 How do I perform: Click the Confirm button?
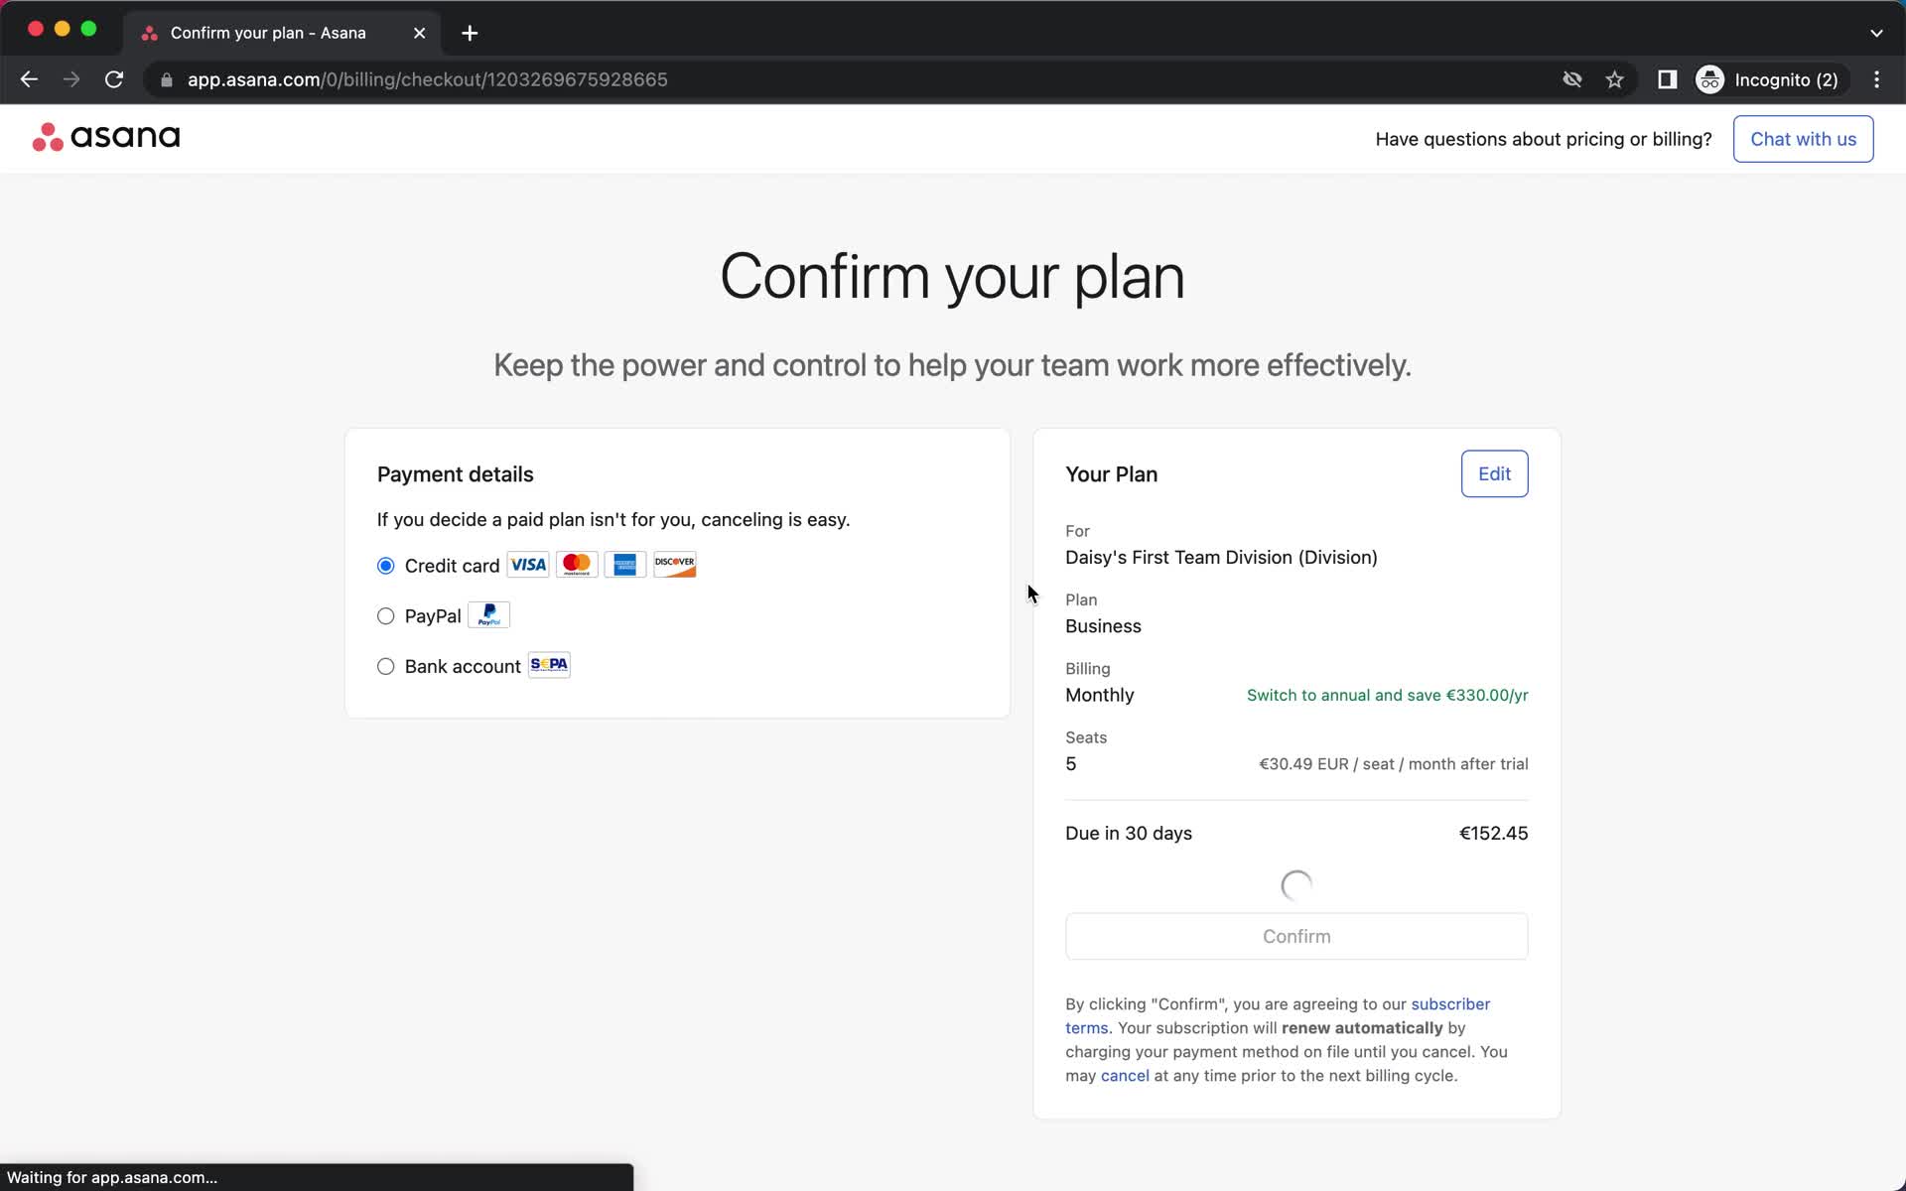point(1296,936)
